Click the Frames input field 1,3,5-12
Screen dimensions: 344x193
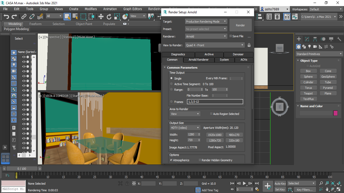pos(215,102)
